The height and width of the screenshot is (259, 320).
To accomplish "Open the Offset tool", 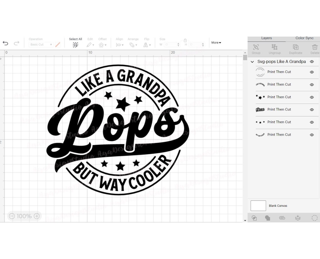I will (x=102, y=45).
